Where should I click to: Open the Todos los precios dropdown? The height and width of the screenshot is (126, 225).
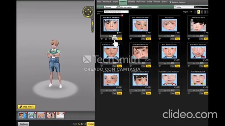(128, 7)
